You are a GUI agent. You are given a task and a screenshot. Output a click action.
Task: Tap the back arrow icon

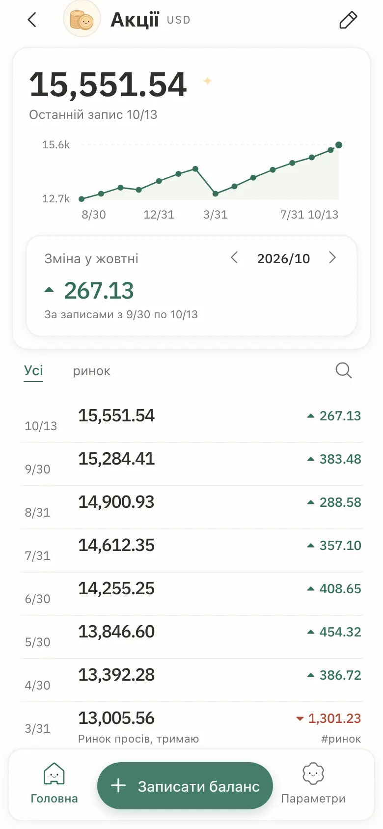[32, 20]
